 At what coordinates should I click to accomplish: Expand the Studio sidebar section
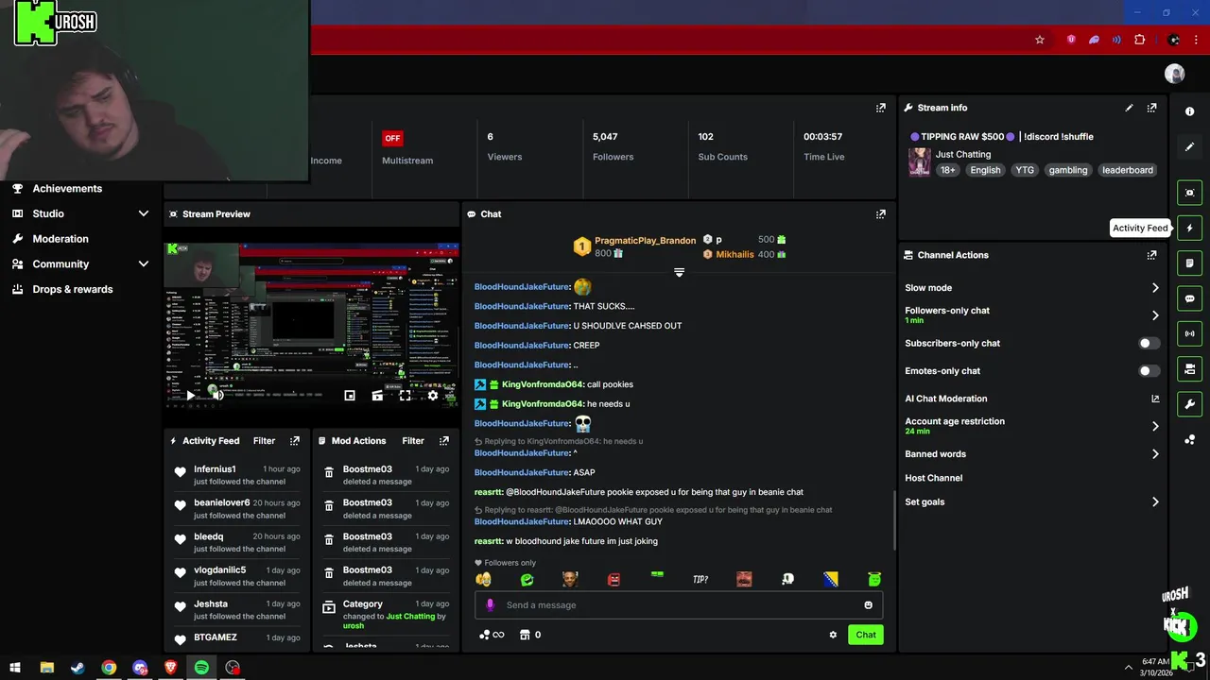click(144, 214)
